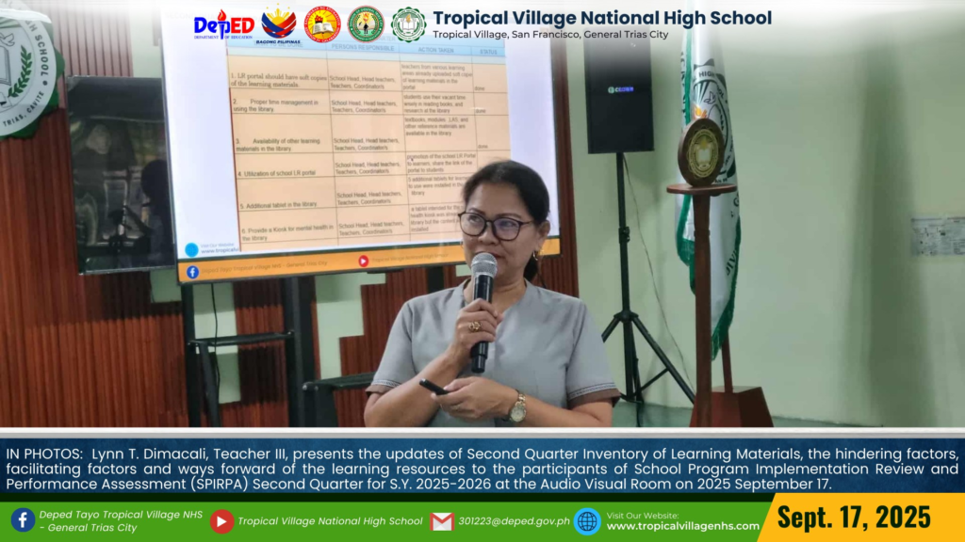
Task: Click the globe website icon
Action: pyautogui.click(x=587, y=520)
